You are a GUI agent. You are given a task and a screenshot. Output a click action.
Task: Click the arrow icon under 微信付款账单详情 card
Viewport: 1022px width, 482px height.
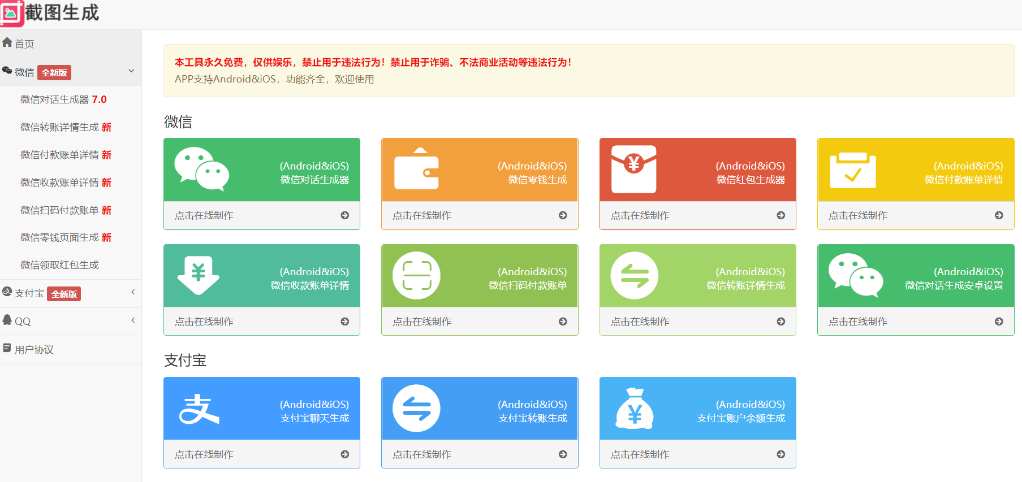click(999, 215)
